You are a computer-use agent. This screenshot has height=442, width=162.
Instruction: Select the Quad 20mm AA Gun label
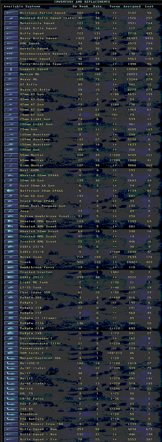click(37, 186)
